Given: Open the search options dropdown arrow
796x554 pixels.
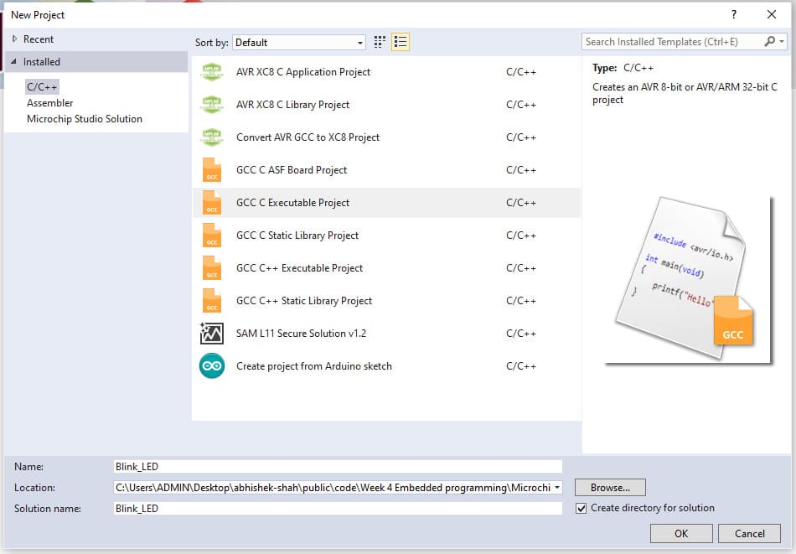Looking at the screenshot, I should pyautogui.click(x=782, y=42).
